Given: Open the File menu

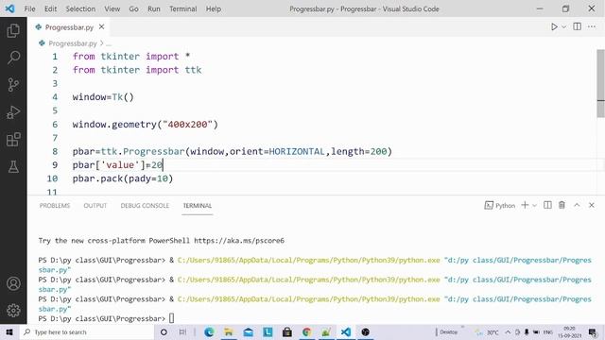Looking at the screenshot, I should click(29, 8).
